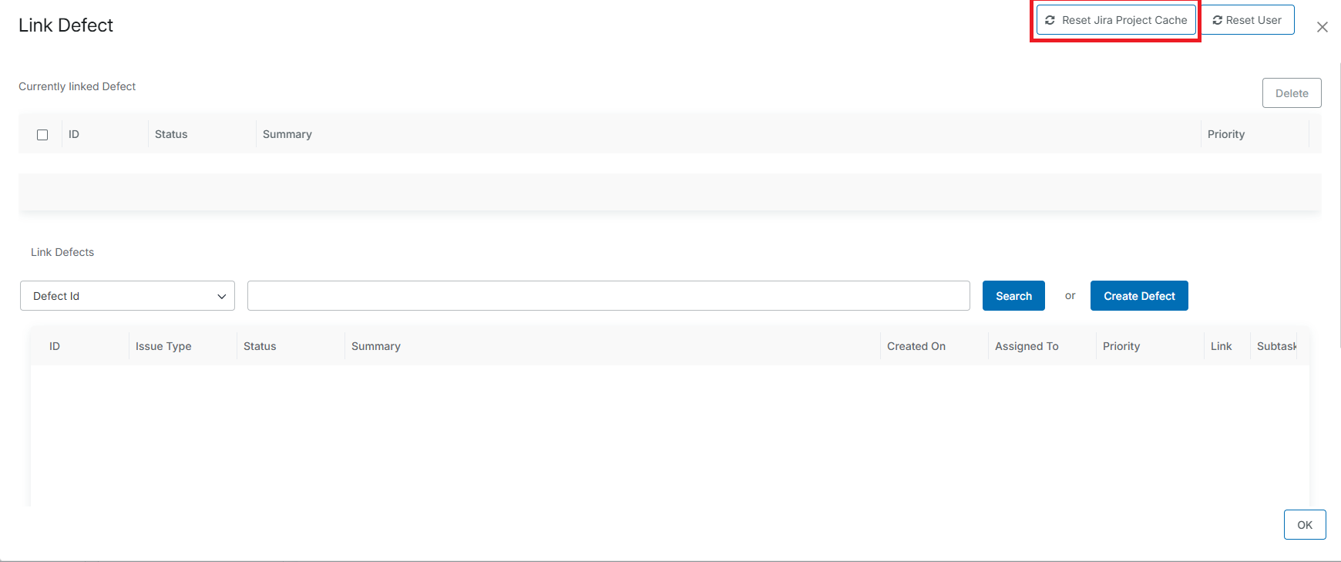Click Priority header in the search results table

tap(1121, 346)
